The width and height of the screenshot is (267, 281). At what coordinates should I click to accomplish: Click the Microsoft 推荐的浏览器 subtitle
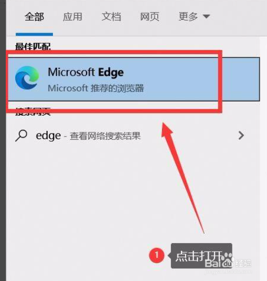tap(96, 88)
